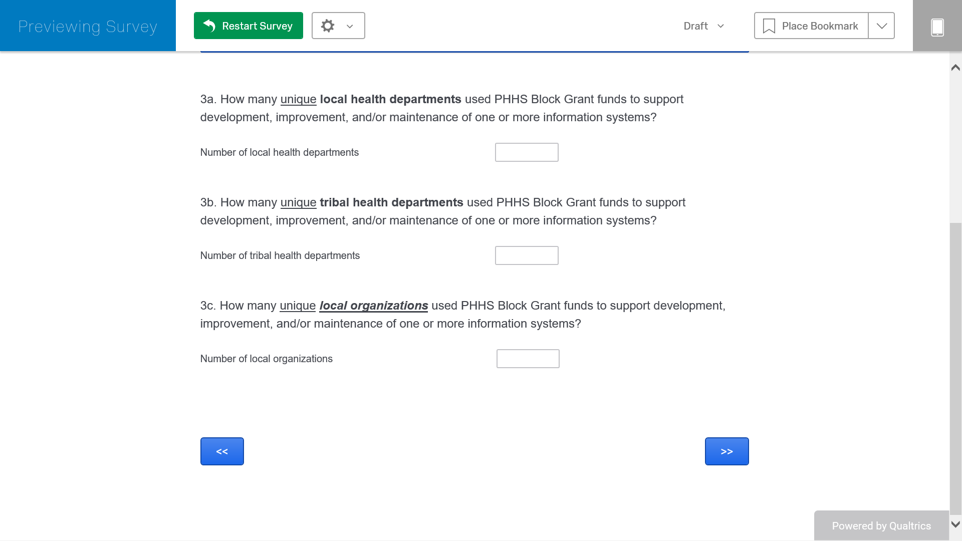Click the scroll down arrow

tap(955, 524)
